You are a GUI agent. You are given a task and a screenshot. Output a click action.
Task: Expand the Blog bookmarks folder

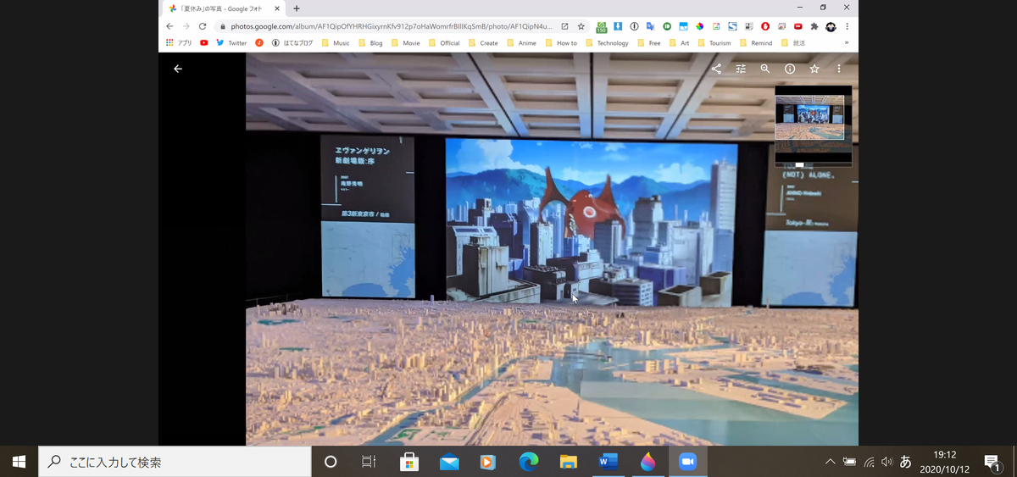pos(370,42)
